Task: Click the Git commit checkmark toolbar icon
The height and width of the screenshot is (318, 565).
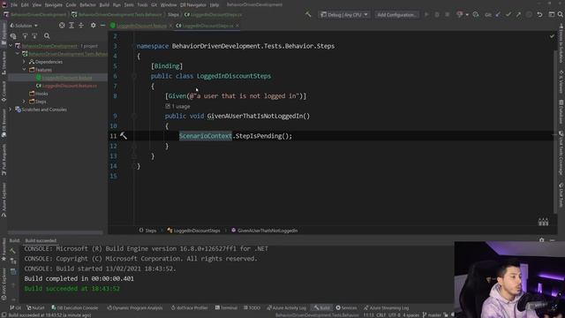Action: [x=508, y=15]
